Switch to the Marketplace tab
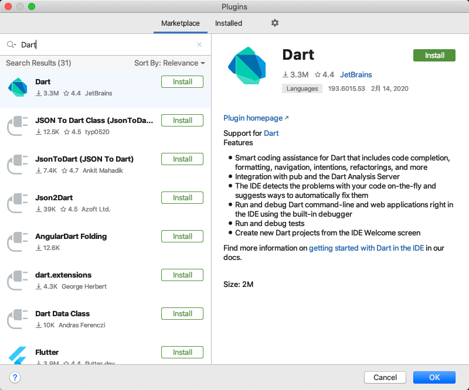This screenshot has width=469, height=390. pos(181,23)
